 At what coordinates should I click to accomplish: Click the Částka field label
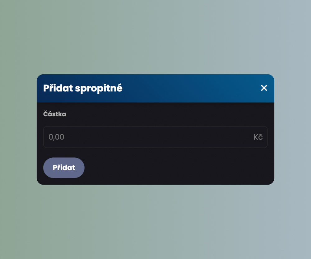(55, 114)
